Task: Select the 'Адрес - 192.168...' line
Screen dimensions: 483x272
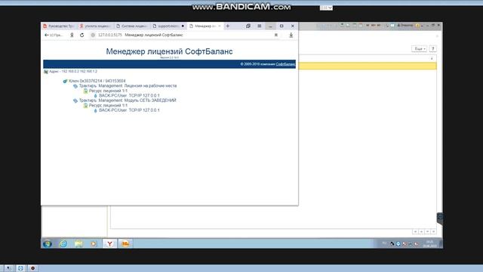Action: (x=73, y=72)
